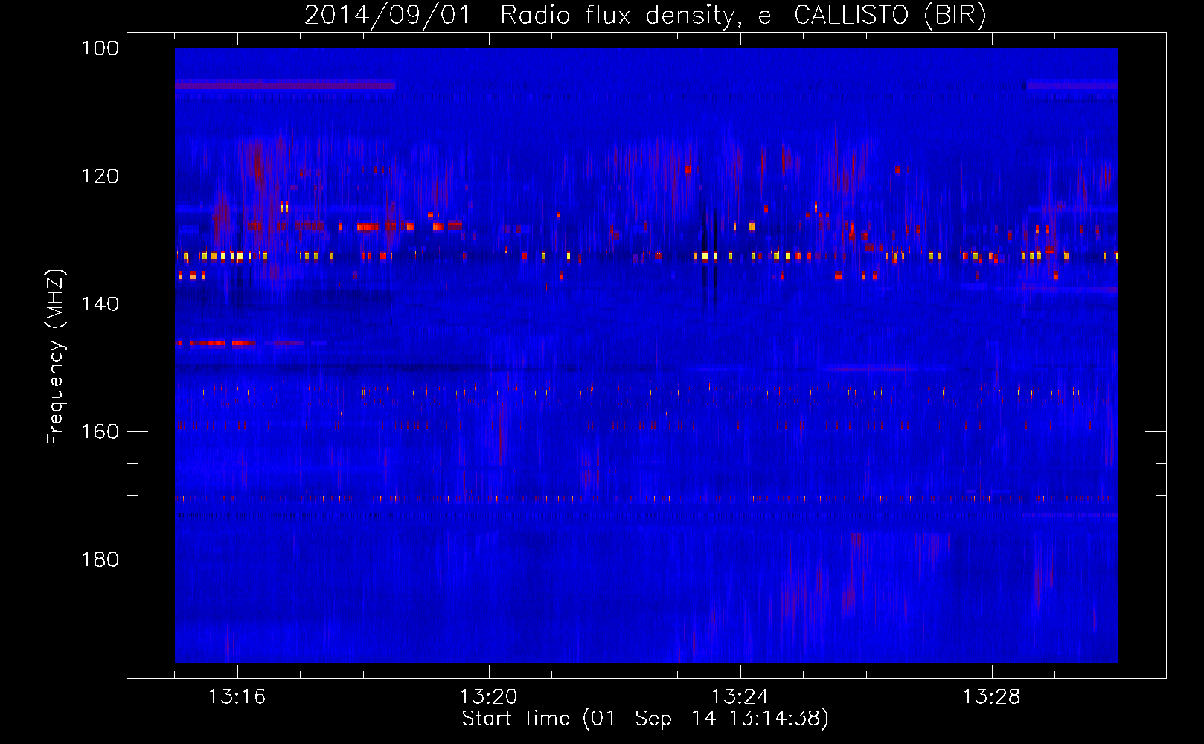Image resolution: width=1204 pixels, height=744 pixels.
Task: Click the plot title "Radio flux density, e-CALLISTO (BIR)"
Action: click(743, 15)
